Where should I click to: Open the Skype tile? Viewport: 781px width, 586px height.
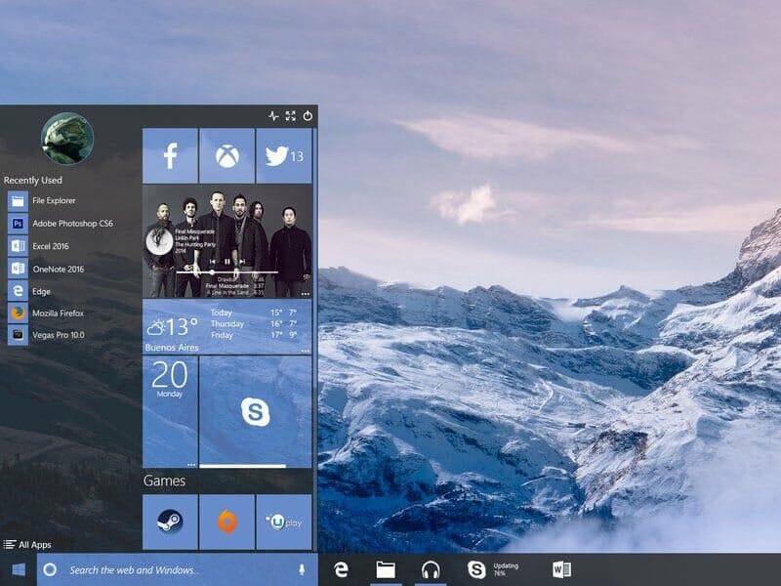coord(254,411)
